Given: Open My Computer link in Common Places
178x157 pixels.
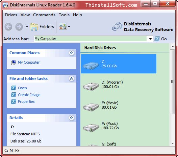Looking at the screenshot, I should coord(29,62).
